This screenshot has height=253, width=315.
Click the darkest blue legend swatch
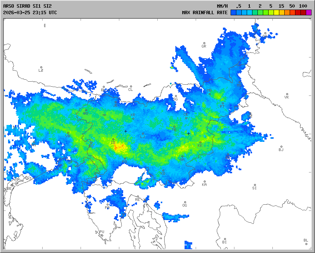[233, 12]
